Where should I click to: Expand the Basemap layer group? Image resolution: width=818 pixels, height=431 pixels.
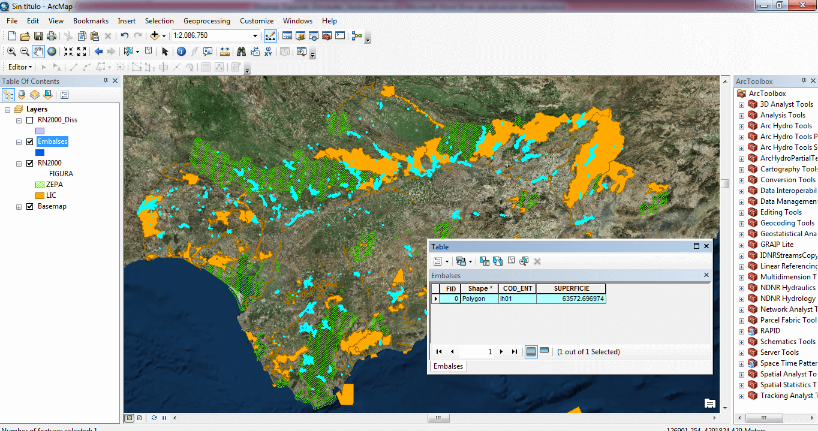click(x=19, y=207)
